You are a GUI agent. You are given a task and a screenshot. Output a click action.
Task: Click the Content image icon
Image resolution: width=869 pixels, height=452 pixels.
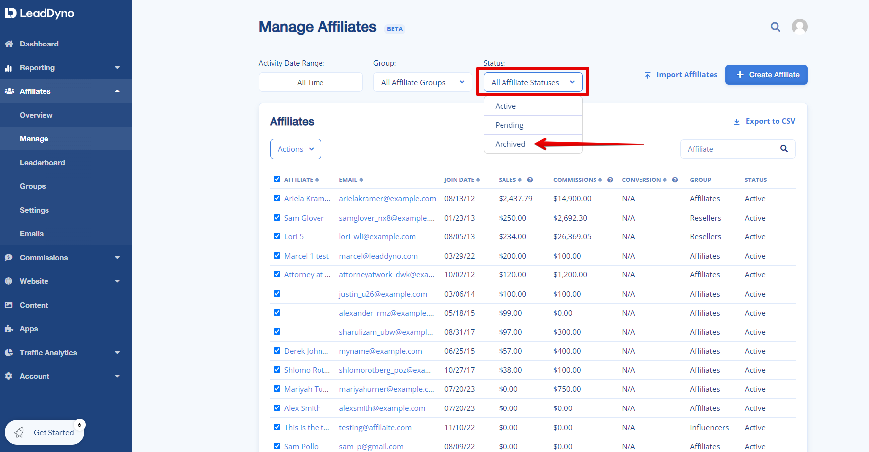pos(8,305)
